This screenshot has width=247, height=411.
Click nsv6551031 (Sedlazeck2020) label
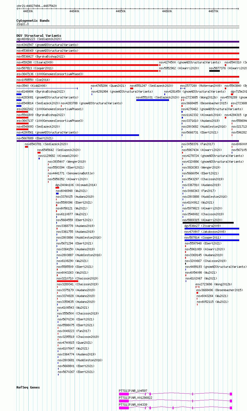click(x=158, y=97)
